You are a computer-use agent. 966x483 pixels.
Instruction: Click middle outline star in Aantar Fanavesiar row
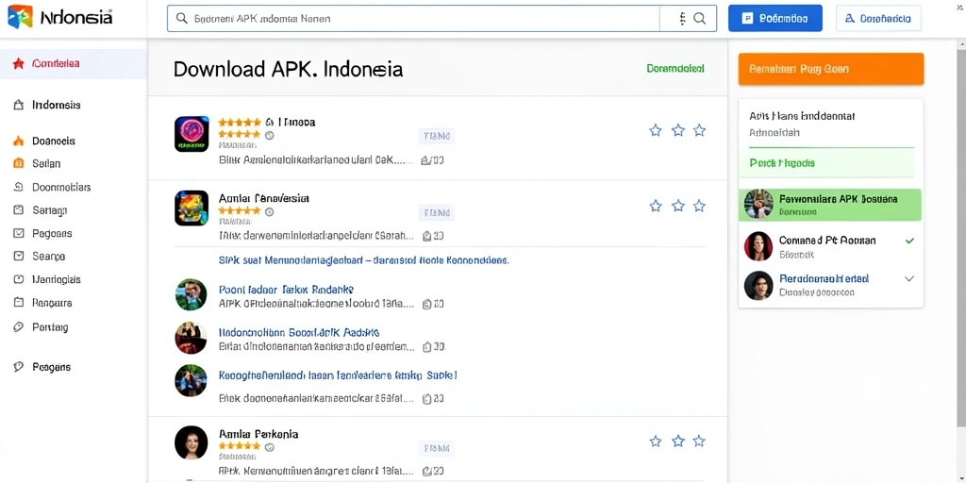[677, 206]
